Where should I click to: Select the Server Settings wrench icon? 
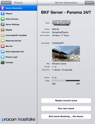click(x=3, y=24)
